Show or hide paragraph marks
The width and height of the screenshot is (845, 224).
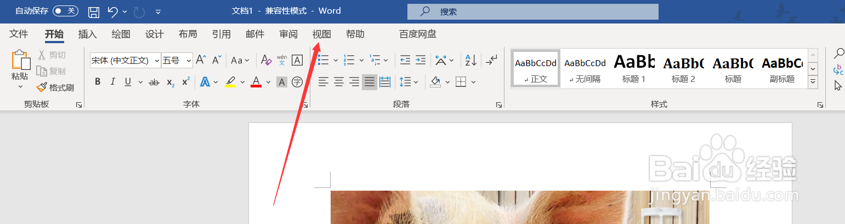pyautogui.click(x=492, y=59)
